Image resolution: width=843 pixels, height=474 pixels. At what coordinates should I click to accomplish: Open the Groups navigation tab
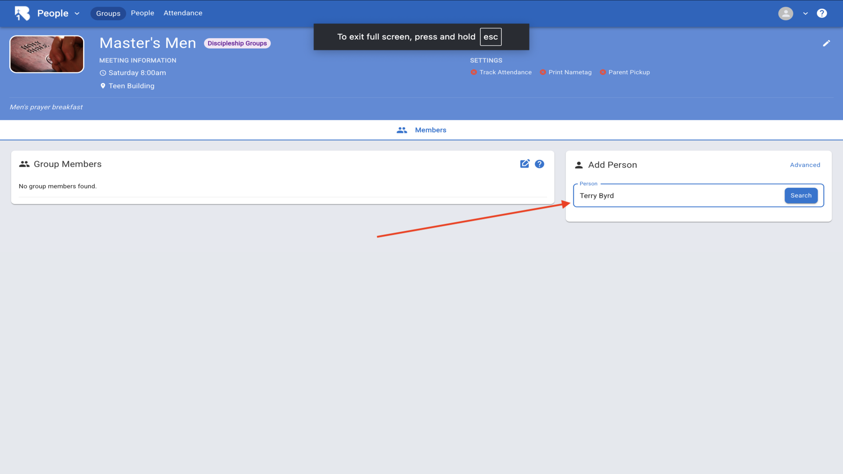(x=108, y=13)
